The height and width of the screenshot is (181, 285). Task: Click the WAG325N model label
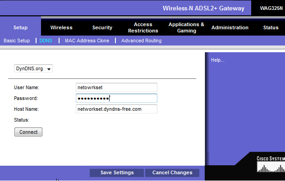point(271,9)
